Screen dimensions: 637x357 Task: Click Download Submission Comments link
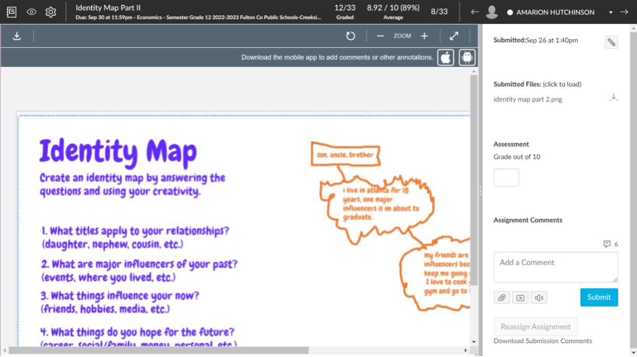pos(542,341)
